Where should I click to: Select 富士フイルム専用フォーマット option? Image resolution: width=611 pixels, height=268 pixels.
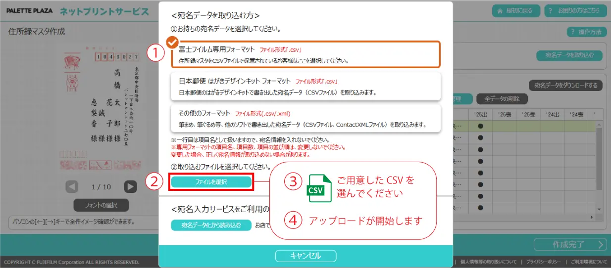(x=305, y=54)
